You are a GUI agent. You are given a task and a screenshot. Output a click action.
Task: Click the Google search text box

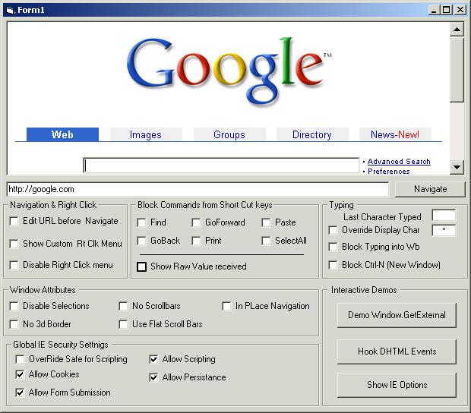coord(221,166)
